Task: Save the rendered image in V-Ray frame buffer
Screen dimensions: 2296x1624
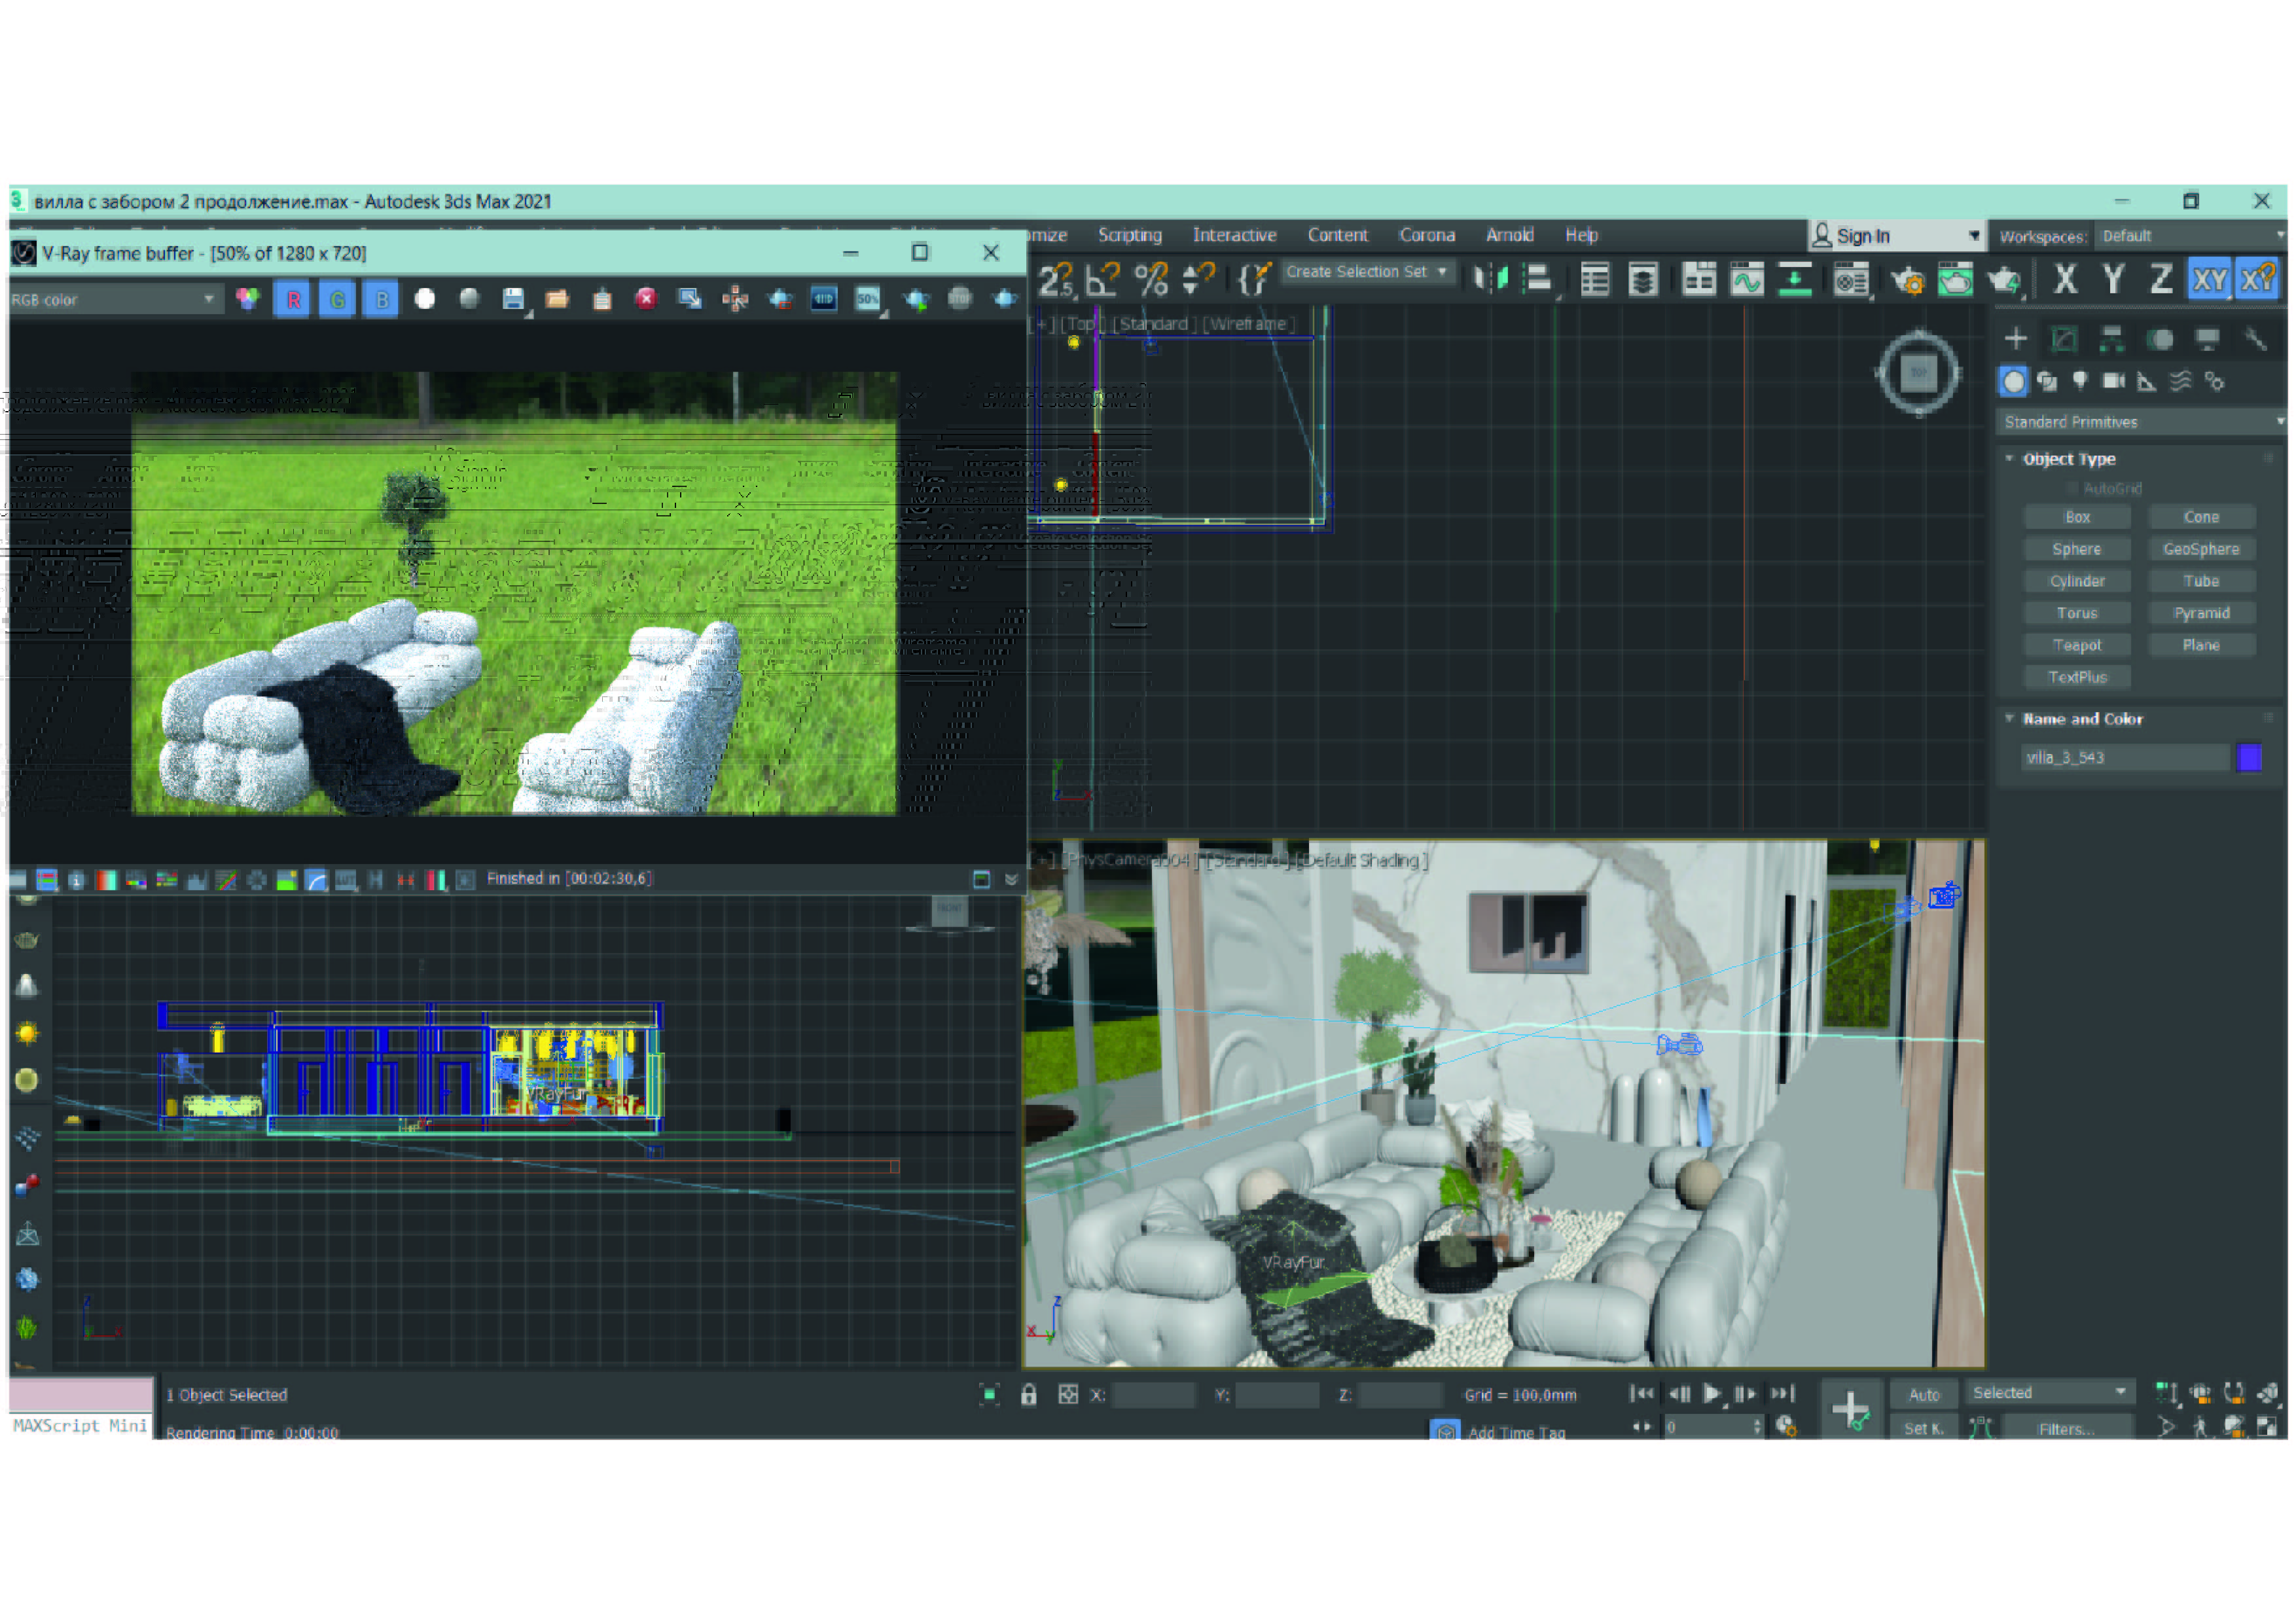Action: pyautogui.click(x=513, y=299)
